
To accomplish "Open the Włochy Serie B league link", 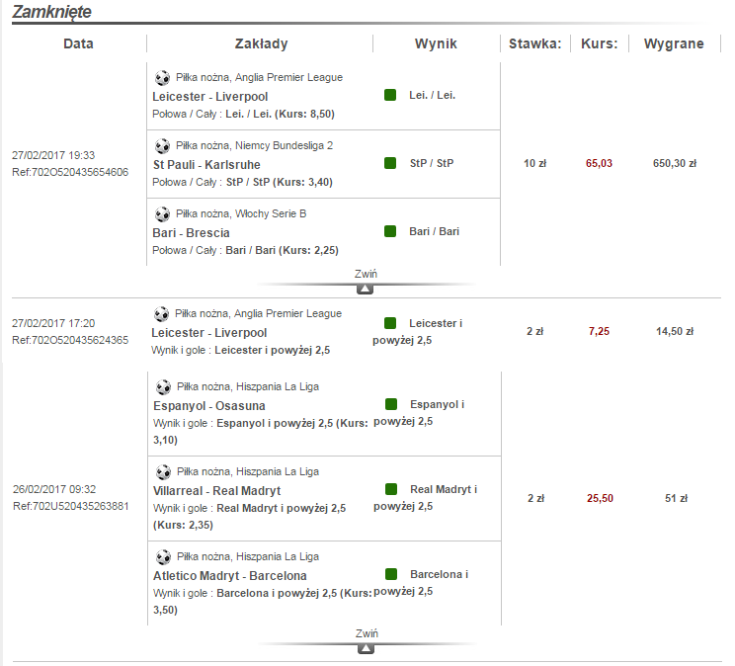I will pyautogui.click(x=272, y=213).
